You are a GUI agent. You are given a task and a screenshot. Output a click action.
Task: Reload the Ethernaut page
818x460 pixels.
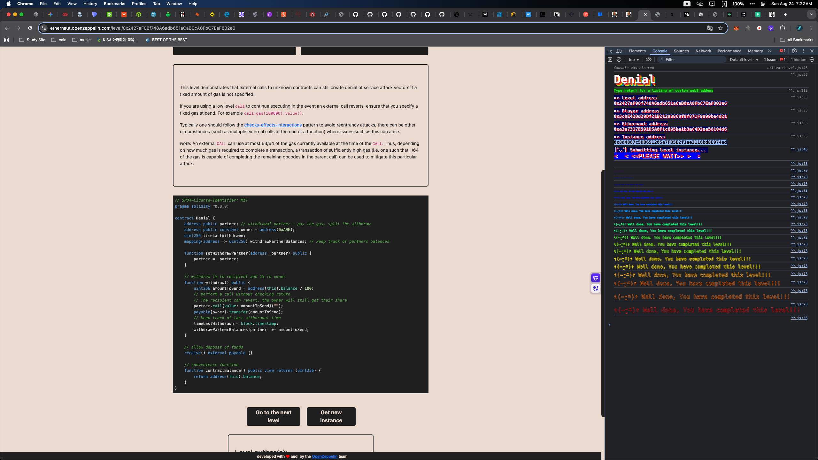30,28
